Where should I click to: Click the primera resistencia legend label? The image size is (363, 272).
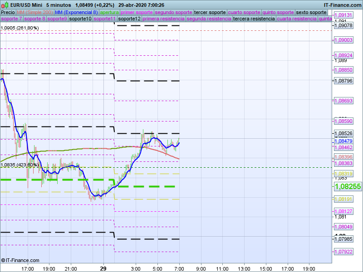[163, 19]
